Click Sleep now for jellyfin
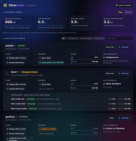 (110, 47)
